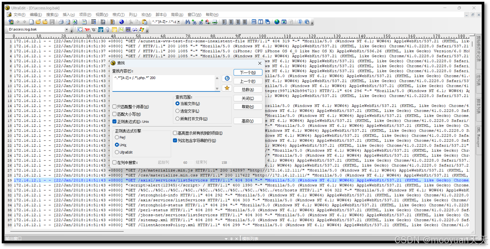Click the green N icon in toolbar
Screen dimensions: 490x249
pos(121,30)
